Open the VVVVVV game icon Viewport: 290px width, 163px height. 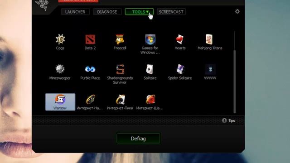(x=210, y=69)
